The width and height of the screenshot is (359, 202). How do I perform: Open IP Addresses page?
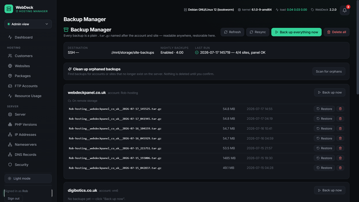pyautogui.click(x=28, y=135)
